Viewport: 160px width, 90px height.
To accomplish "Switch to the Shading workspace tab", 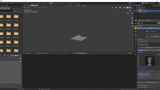I will pos(51,3).
